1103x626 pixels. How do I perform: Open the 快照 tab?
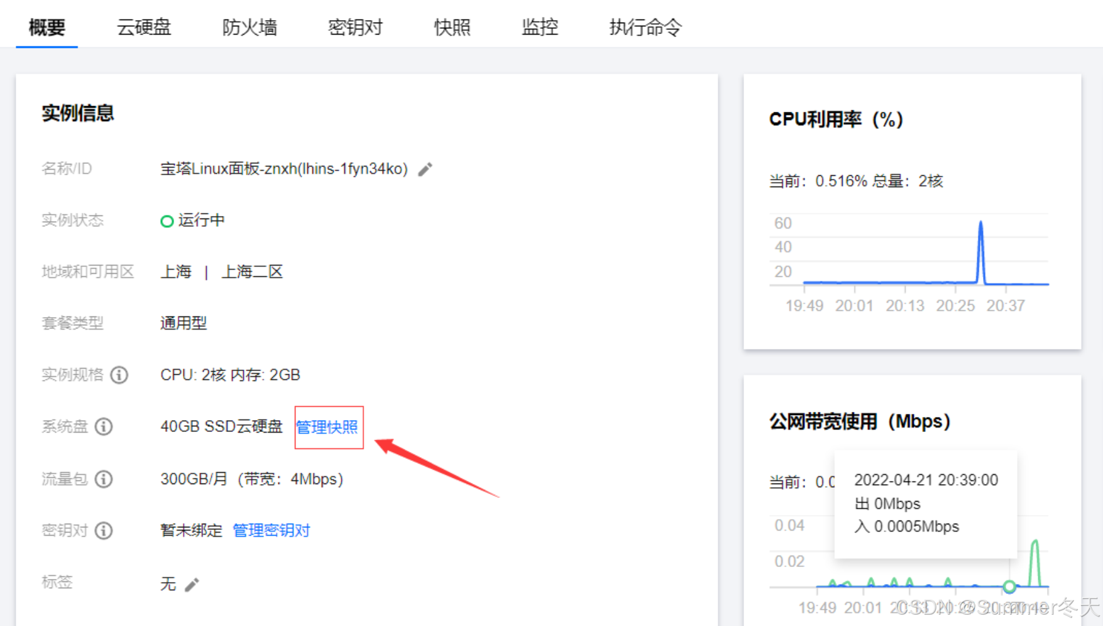452,27
